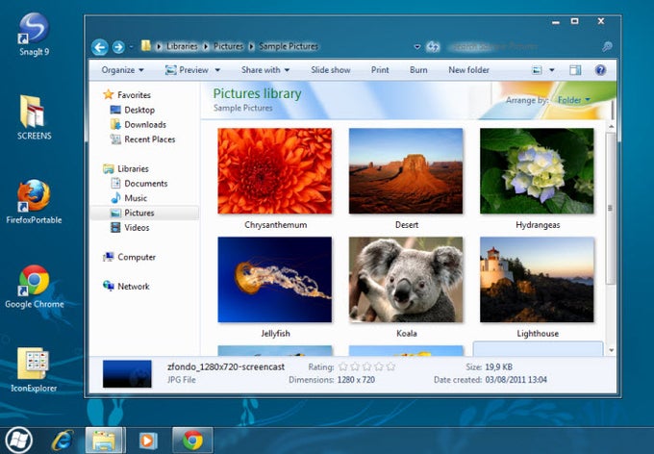Open the address bar history dropdown

click(x=416, y=47)
